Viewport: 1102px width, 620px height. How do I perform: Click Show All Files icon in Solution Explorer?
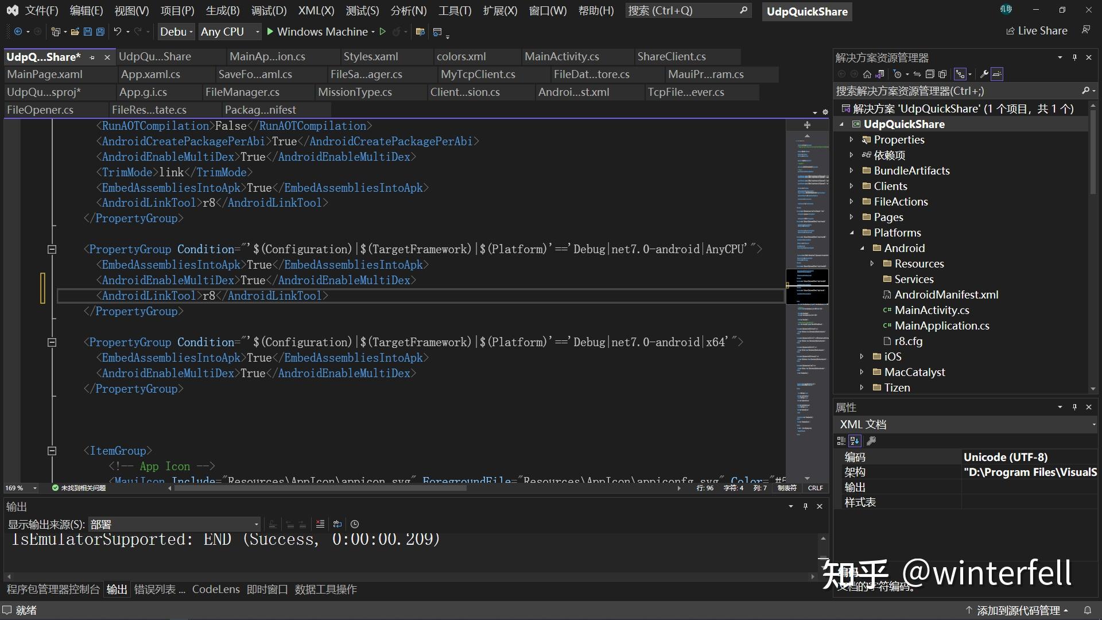point(942,74)
